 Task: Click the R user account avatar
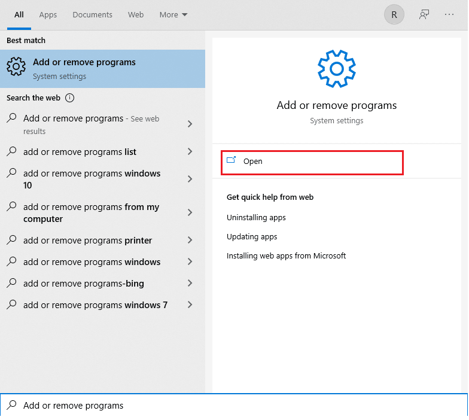click(394, 14)
